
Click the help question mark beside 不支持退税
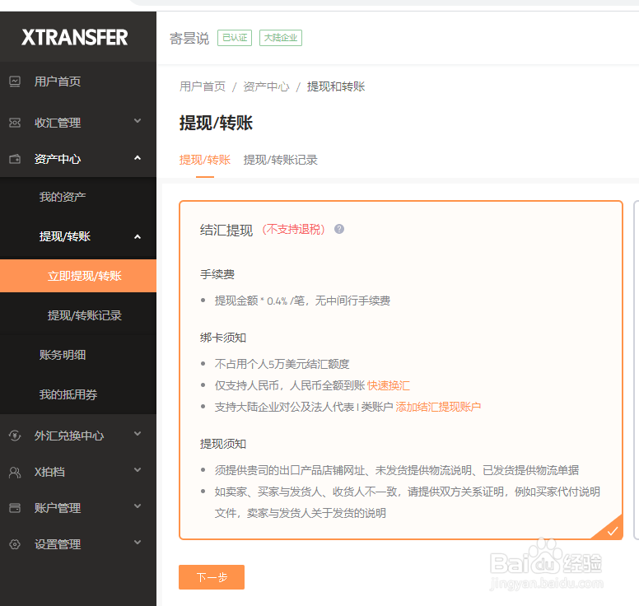[x=339, y=229]
